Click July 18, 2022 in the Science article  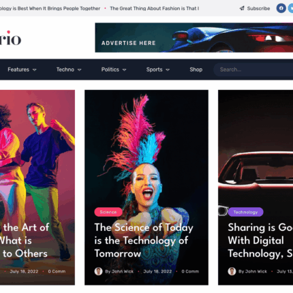(x=157, y=271)
